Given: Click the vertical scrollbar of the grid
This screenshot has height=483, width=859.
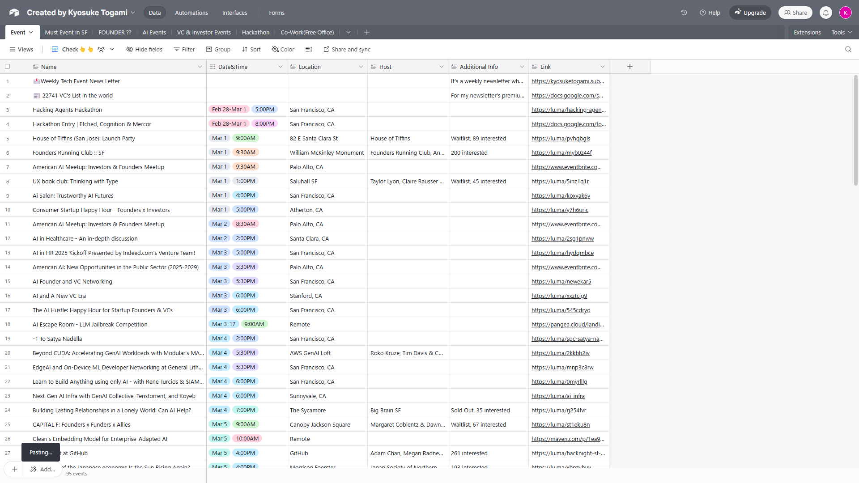Looking at the screenshot, I should tap(855, 130).
